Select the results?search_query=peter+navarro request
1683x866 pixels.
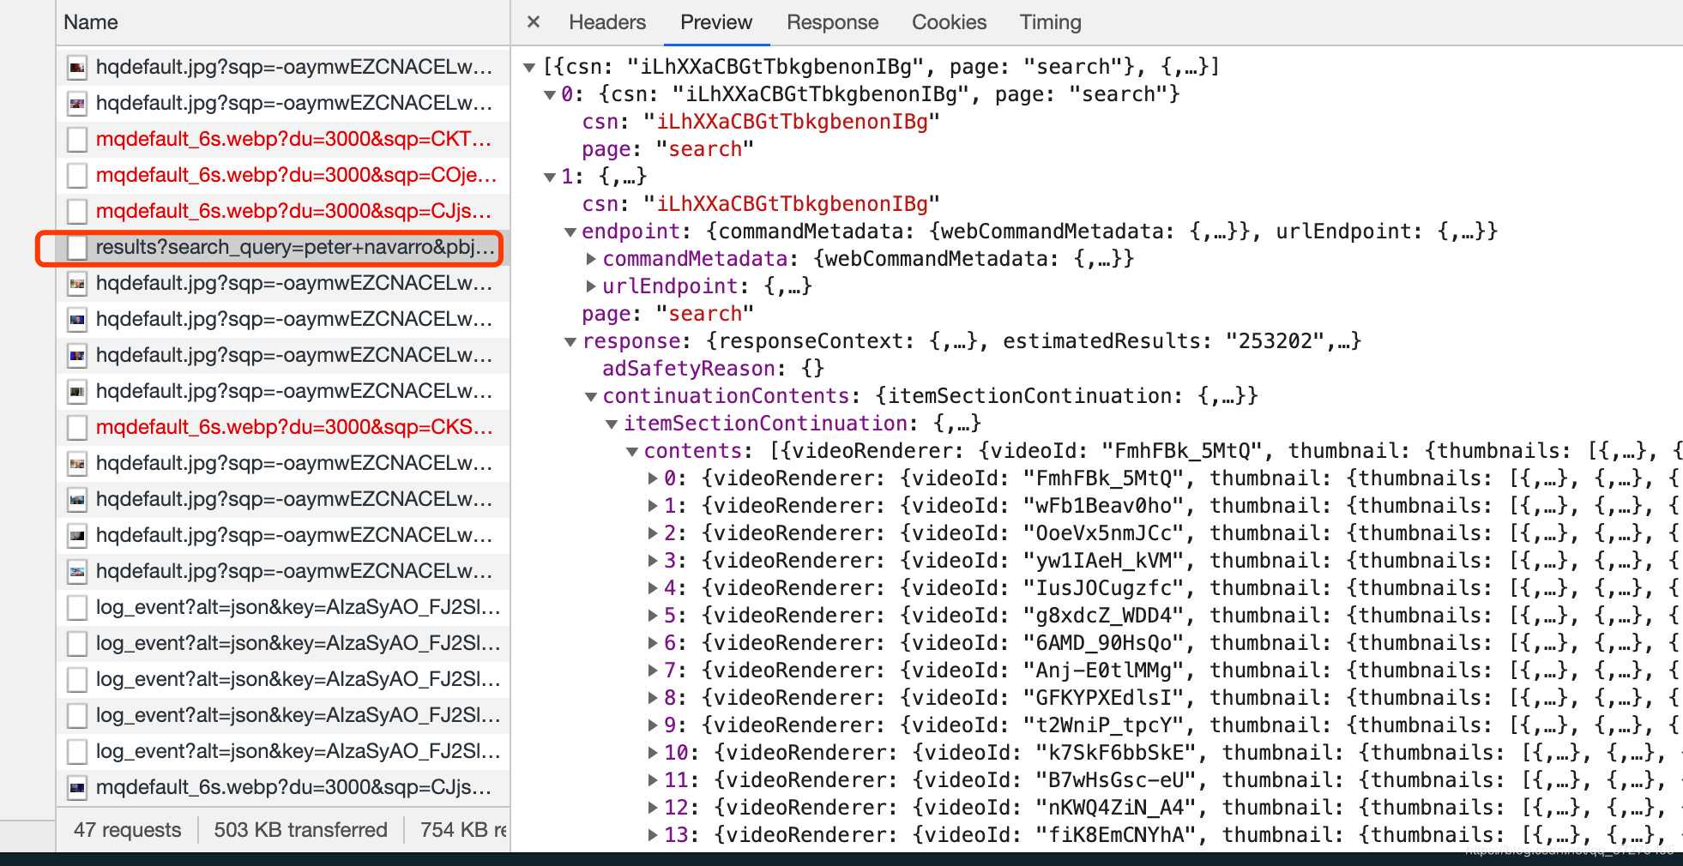pyautogui.click(x=283, y=247)
